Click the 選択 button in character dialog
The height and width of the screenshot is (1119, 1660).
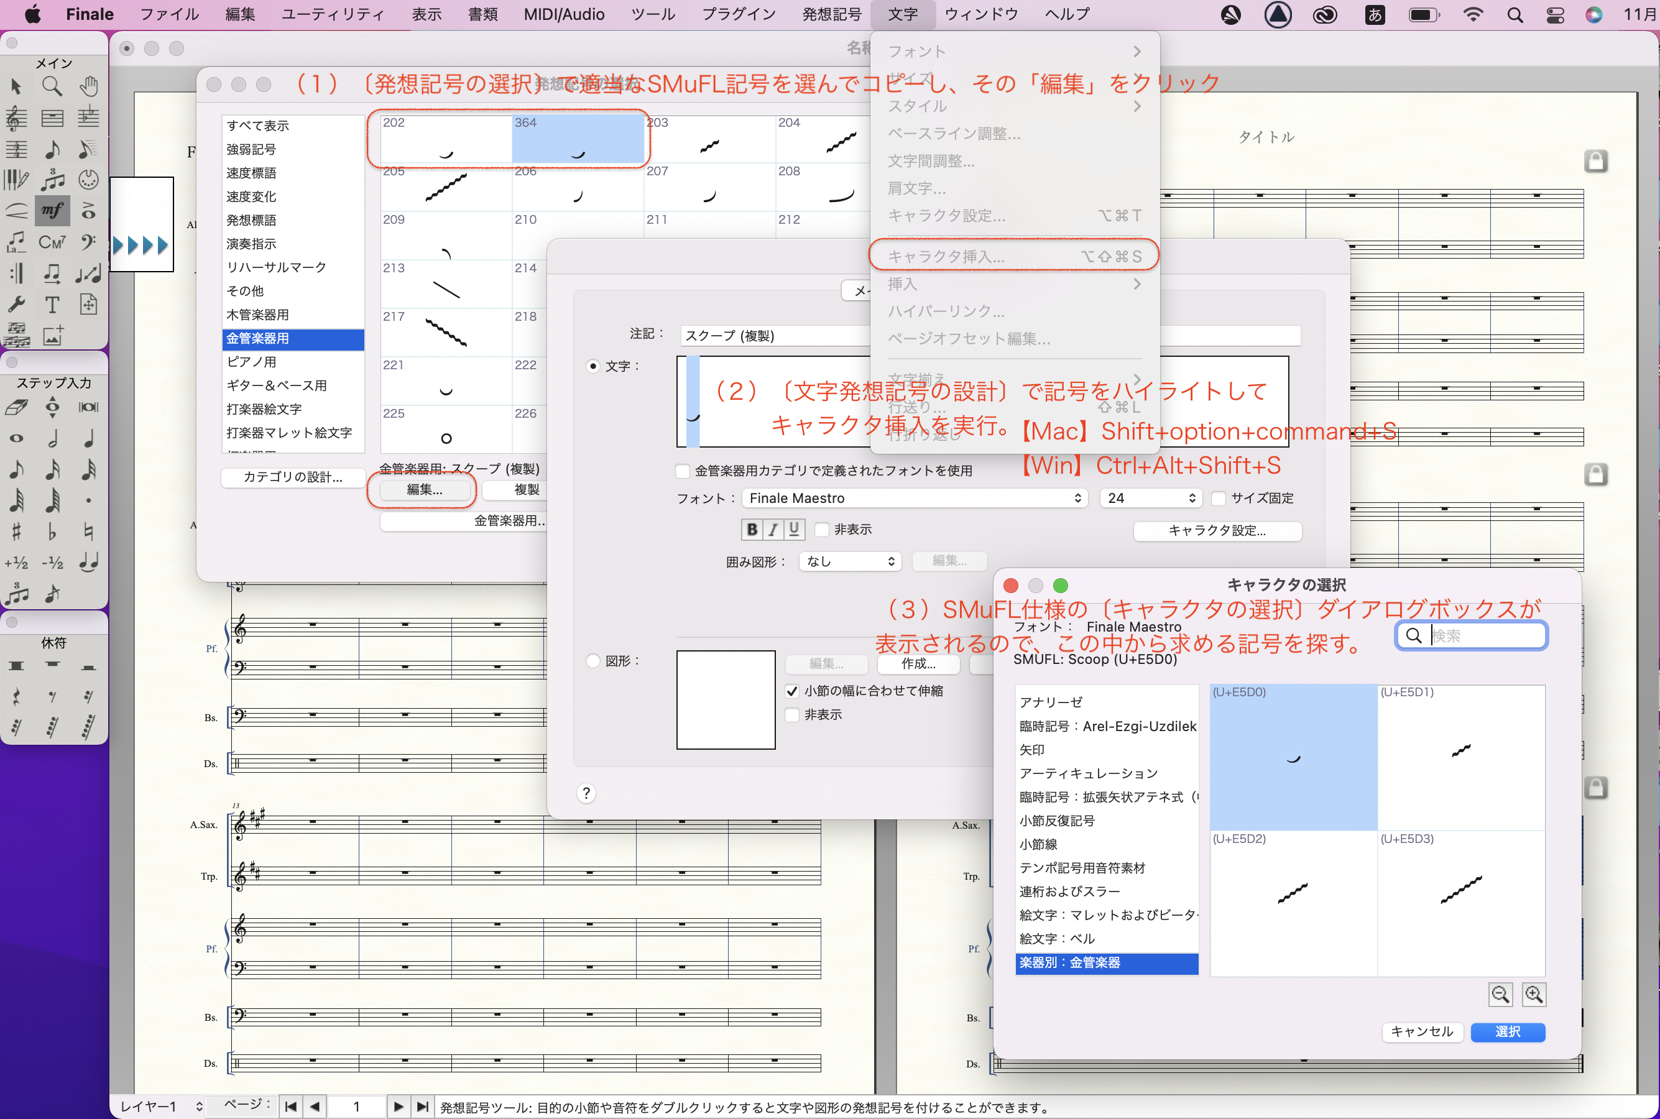[1507, 1032]
